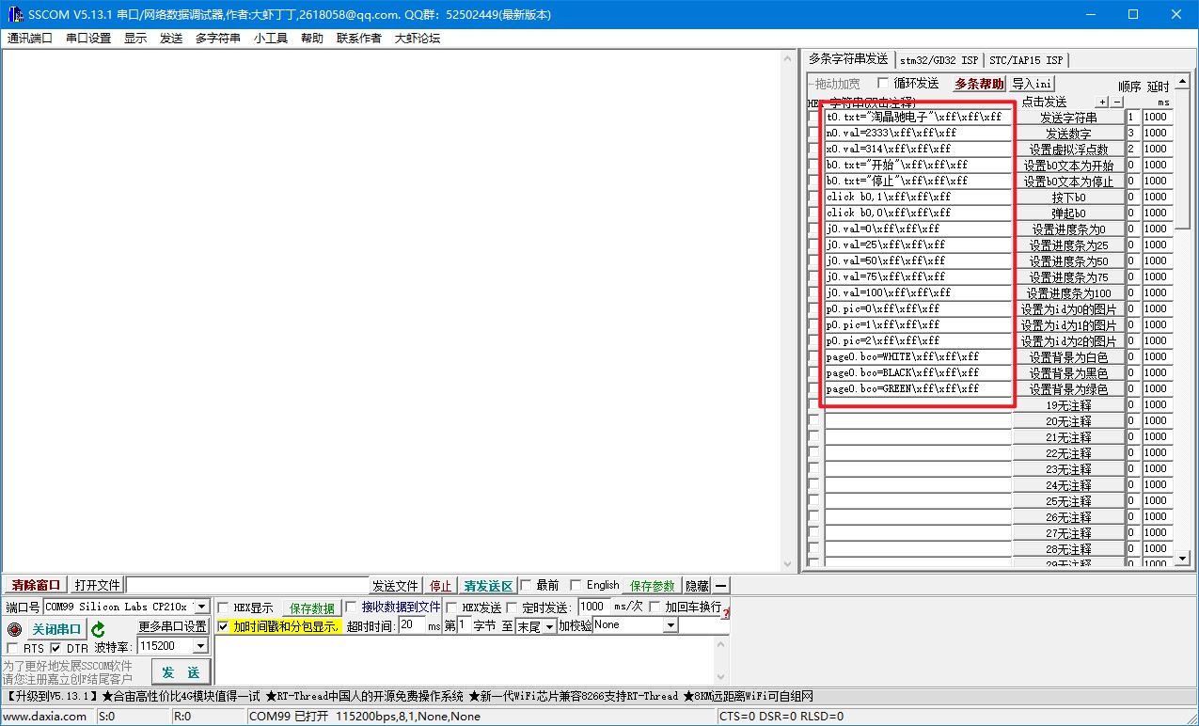
Task: Click the red question mark help icon
Action: click(x=725, y=614)
